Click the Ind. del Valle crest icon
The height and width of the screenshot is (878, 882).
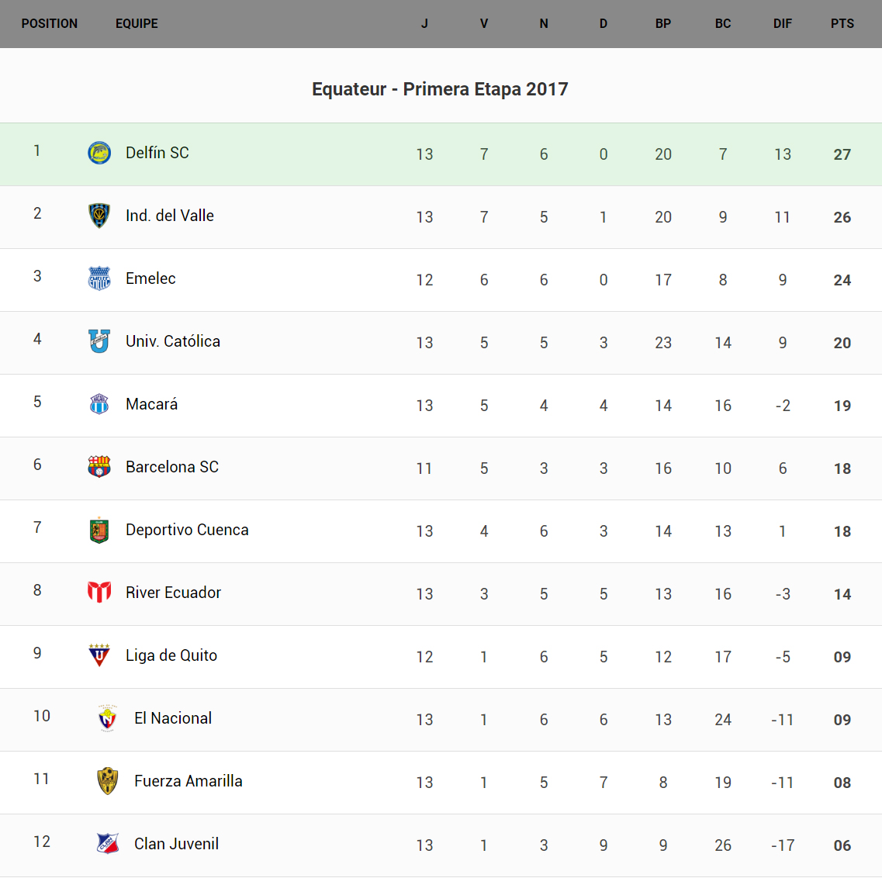click(99, 216)
